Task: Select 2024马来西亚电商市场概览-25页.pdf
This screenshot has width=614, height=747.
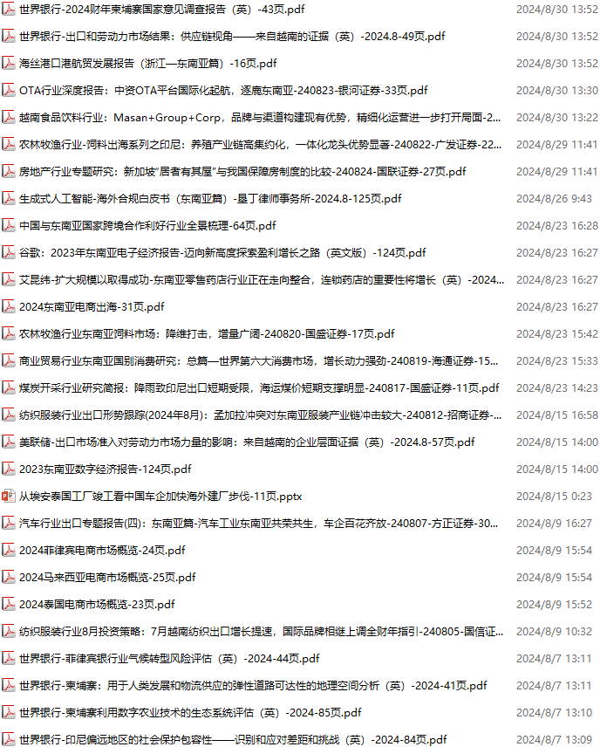Action: coord(107,578)
